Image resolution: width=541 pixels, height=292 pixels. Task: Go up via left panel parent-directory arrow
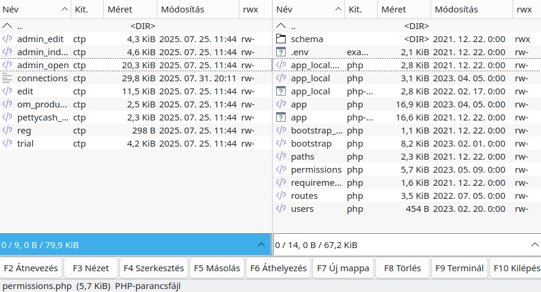7,26
